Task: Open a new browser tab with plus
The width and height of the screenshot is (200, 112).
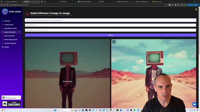Action: (172, 2)
